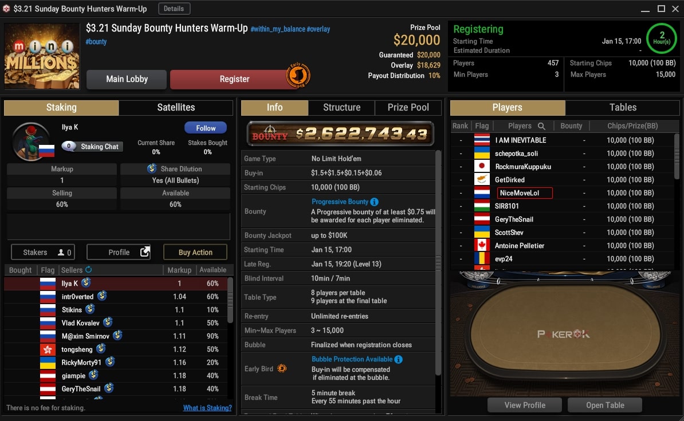Click the Stakers person icon
684x421 pixels.
pos(61,253)
